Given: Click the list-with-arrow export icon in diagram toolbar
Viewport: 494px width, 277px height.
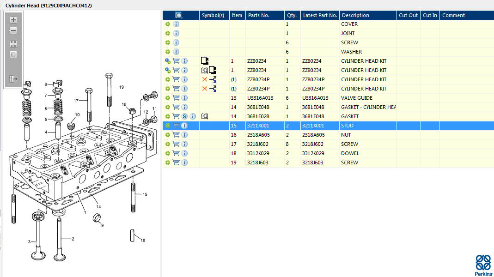Looking at the screenshot, I should pos(13,78).
